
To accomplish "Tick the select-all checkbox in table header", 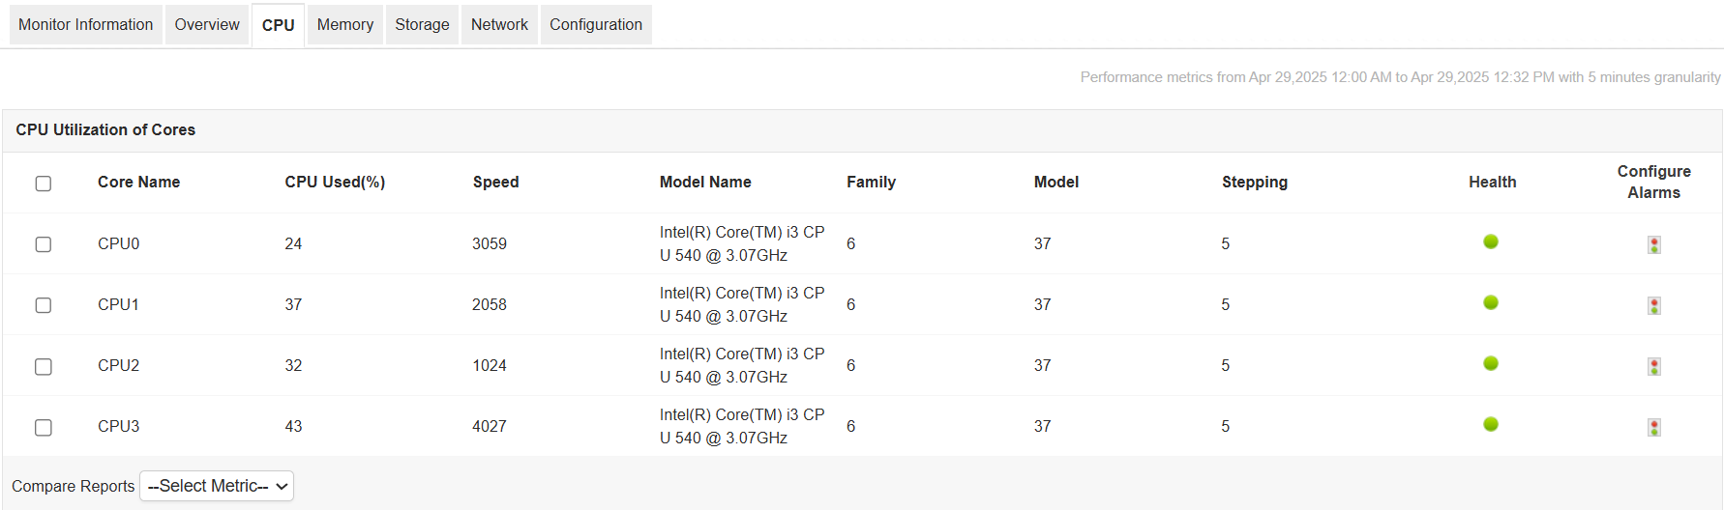I will [x=44, y=184].
